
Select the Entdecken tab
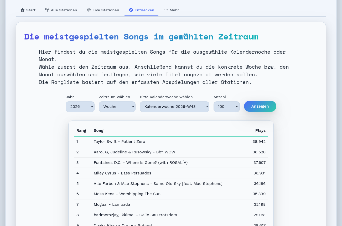tap(142, 10)
